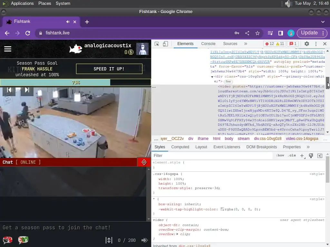Open Chrome profile avatar
Viewport: 330px width, 247px height.
(x=291, y=33)
